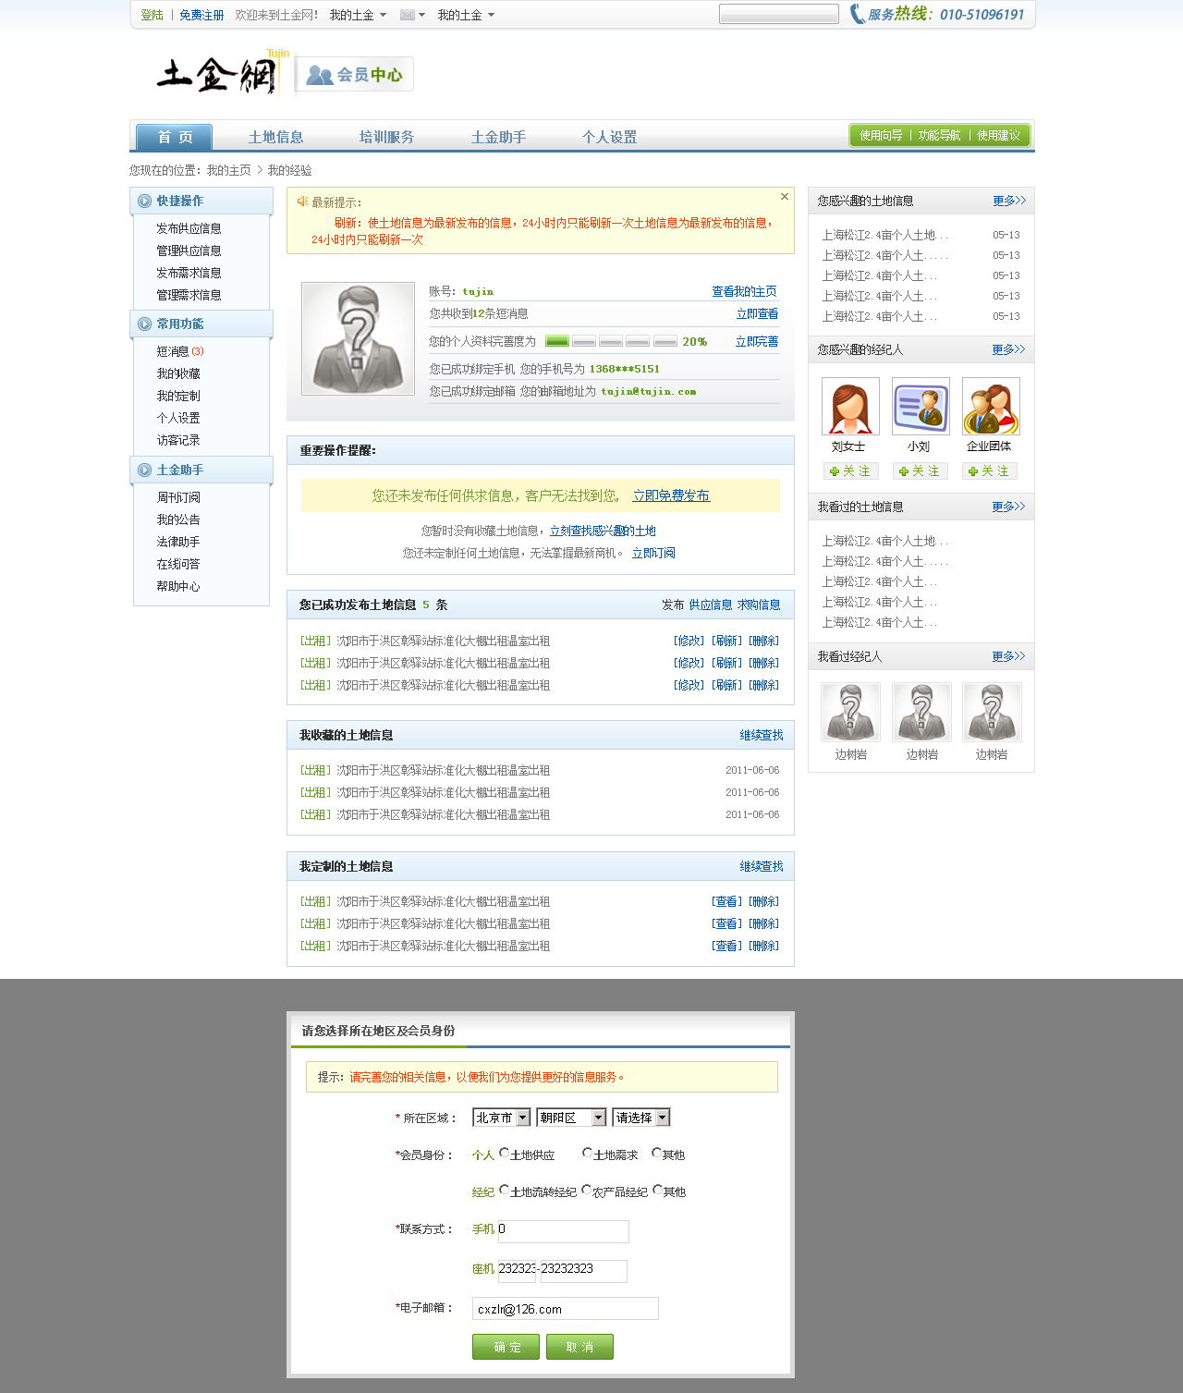The width and height of the screenshot is (1183, 1393).
Task: Click the 座机 area code field
Action: pyautogui.click(x=517, y=1271)
